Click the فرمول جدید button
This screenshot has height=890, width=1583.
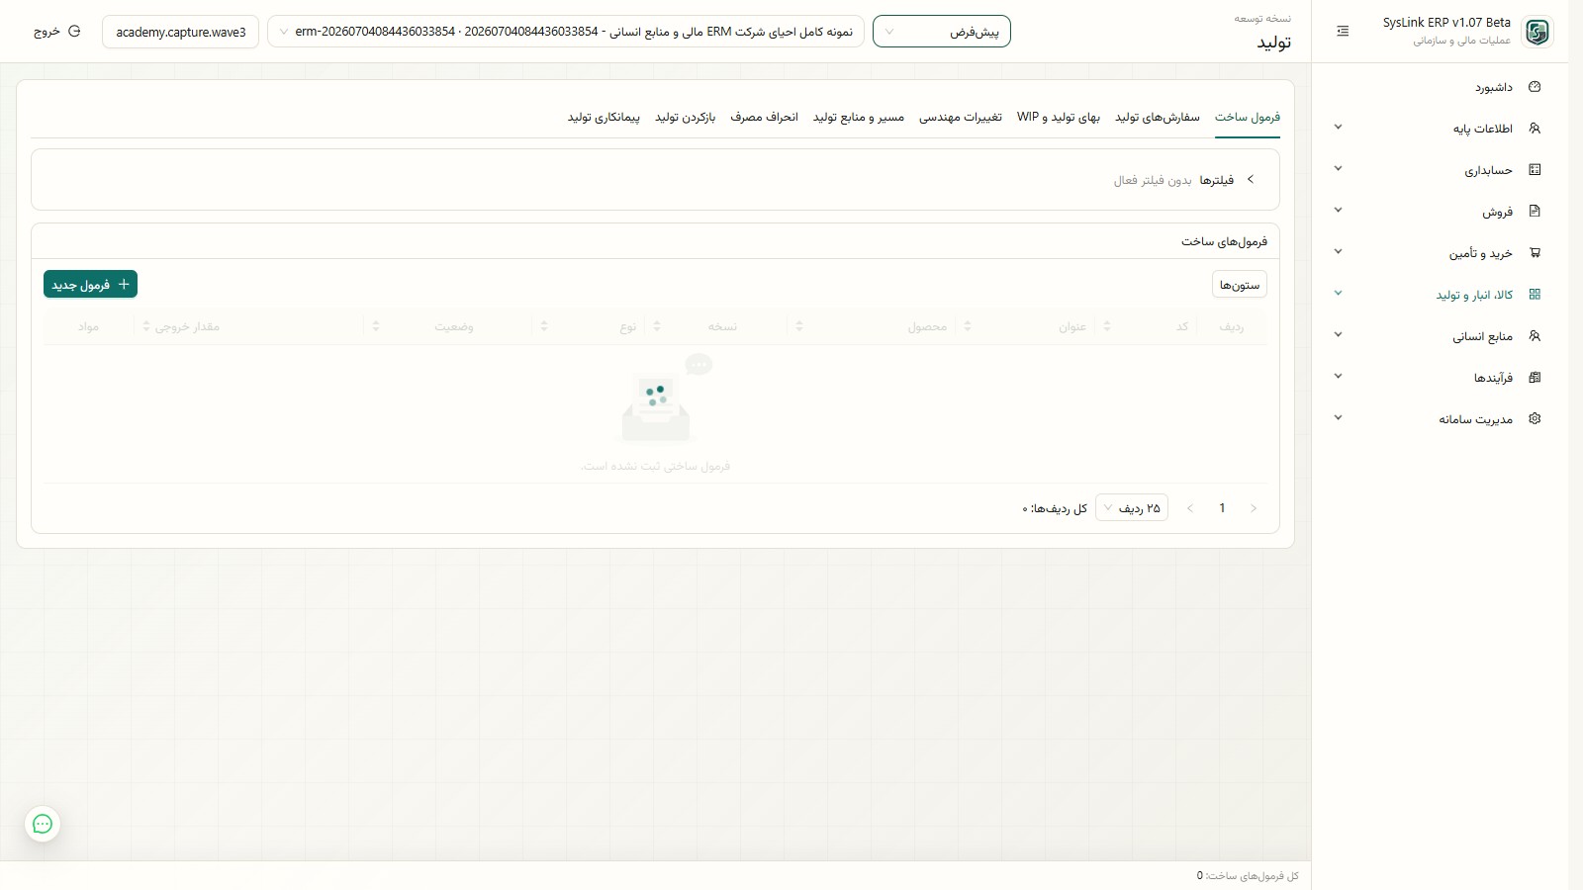[x=90, y=285]
